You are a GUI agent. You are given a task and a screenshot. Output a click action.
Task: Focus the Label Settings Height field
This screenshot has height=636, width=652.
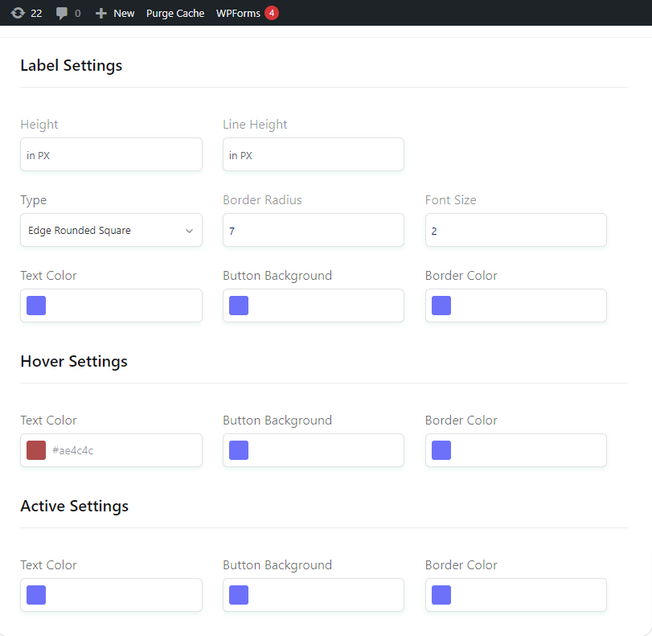(111, 154)
